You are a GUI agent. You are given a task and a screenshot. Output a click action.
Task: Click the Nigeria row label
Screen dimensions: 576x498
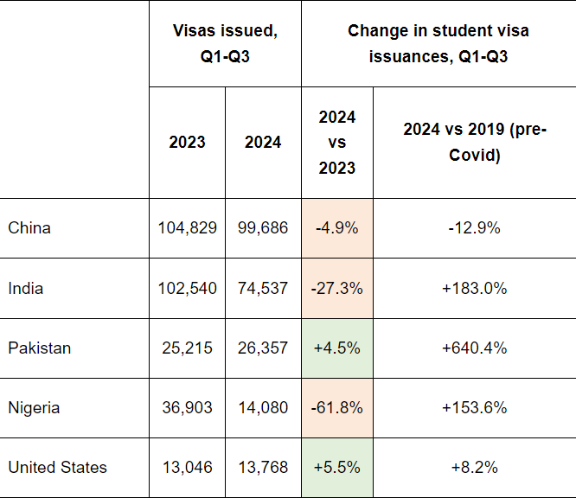[x=34, y=408]
